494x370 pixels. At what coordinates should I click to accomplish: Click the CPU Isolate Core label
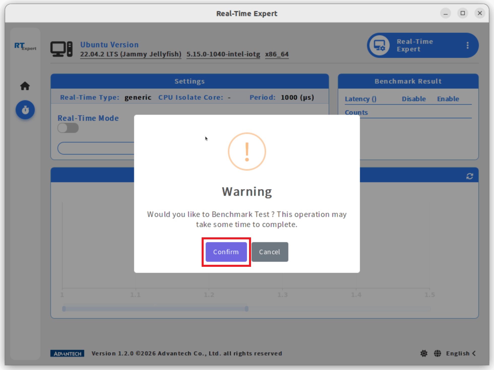pyautogui.click(x=191, y=97)
